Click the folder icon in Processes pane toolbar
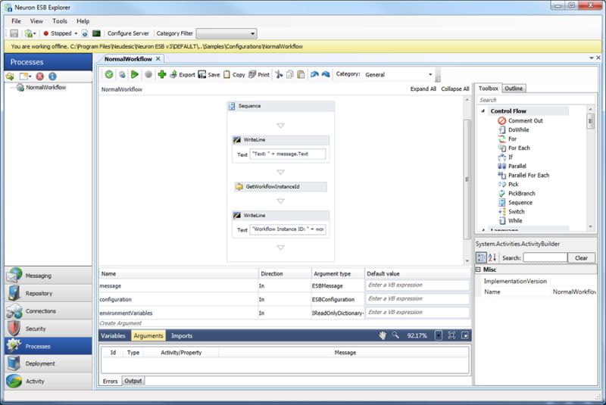The image size is (606, 405). tap(10, 76)
